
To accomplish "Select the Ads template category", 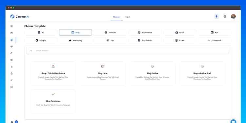I will (x=215, y=32).
